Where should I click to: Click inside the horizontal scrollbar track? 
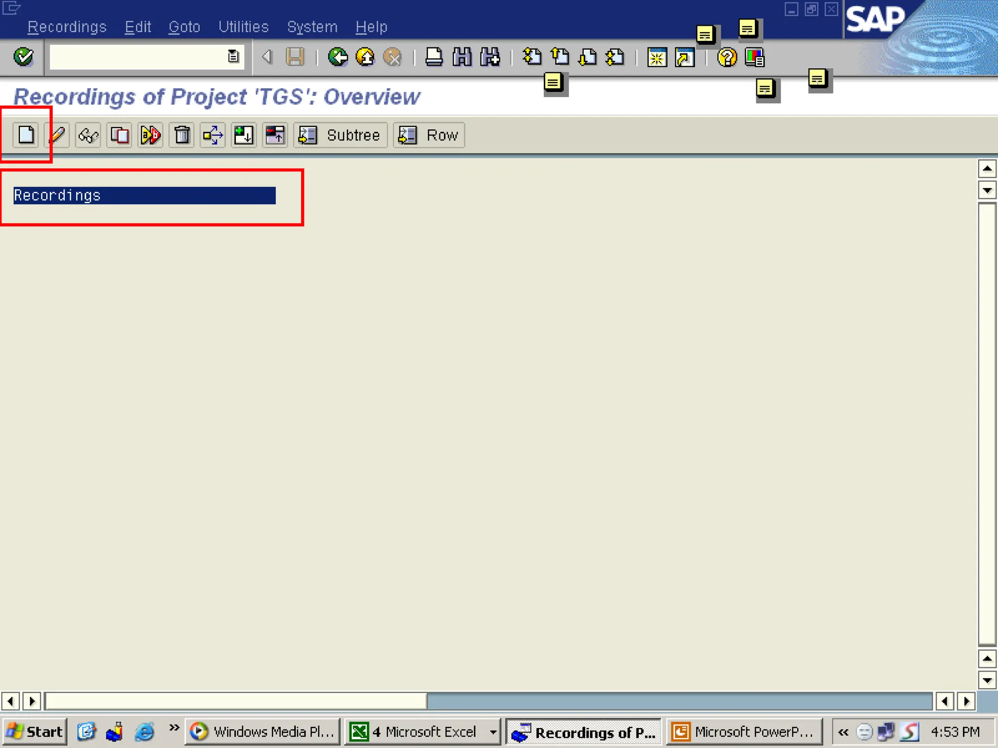pyautogui.click(x=682, y=701)
